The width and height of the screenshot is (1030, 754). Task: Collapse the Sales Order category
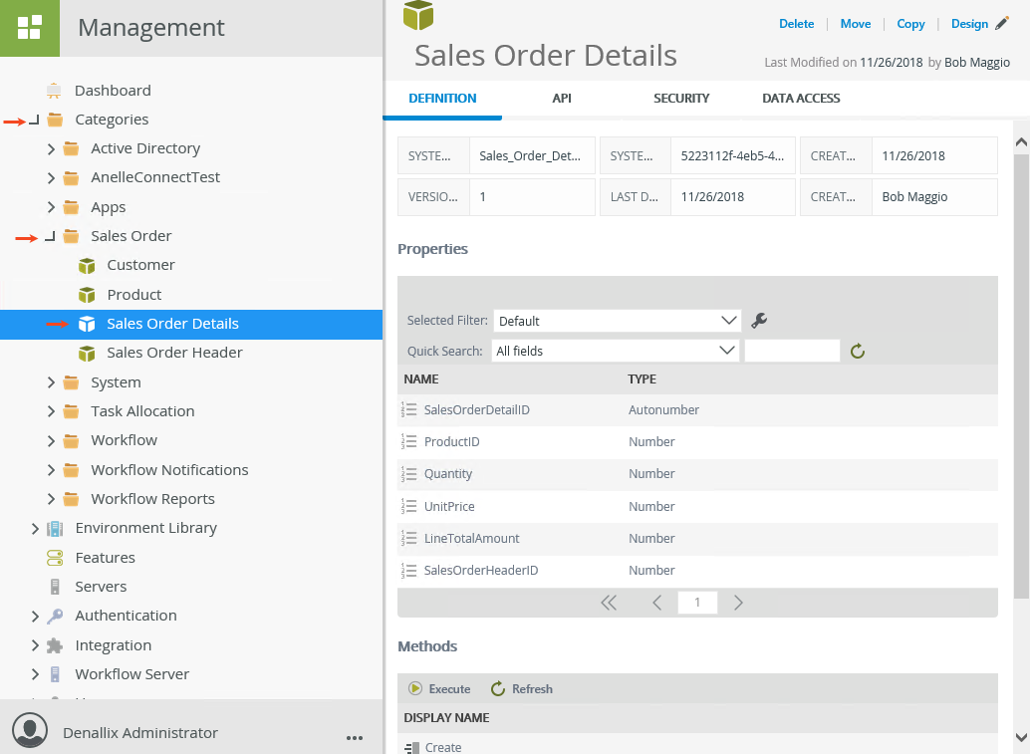click(51, 236)
